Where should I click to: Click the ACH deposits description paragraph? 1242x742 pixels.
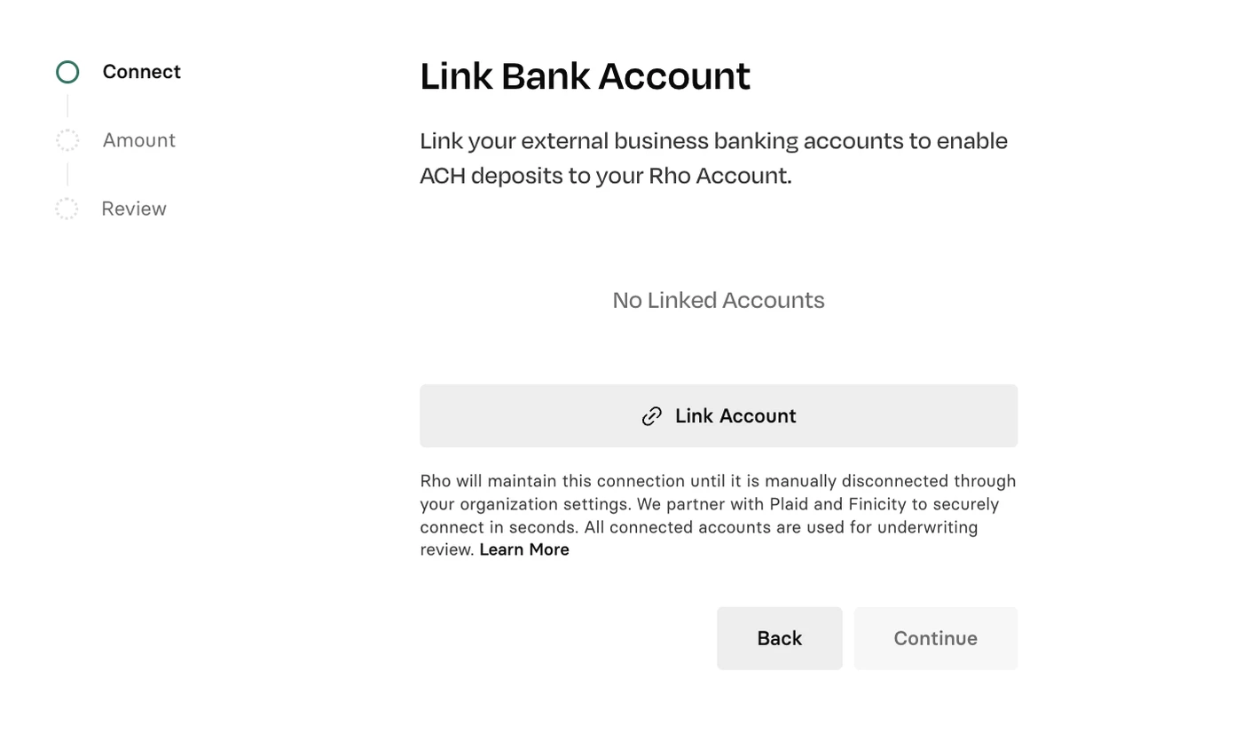(714, 158)
